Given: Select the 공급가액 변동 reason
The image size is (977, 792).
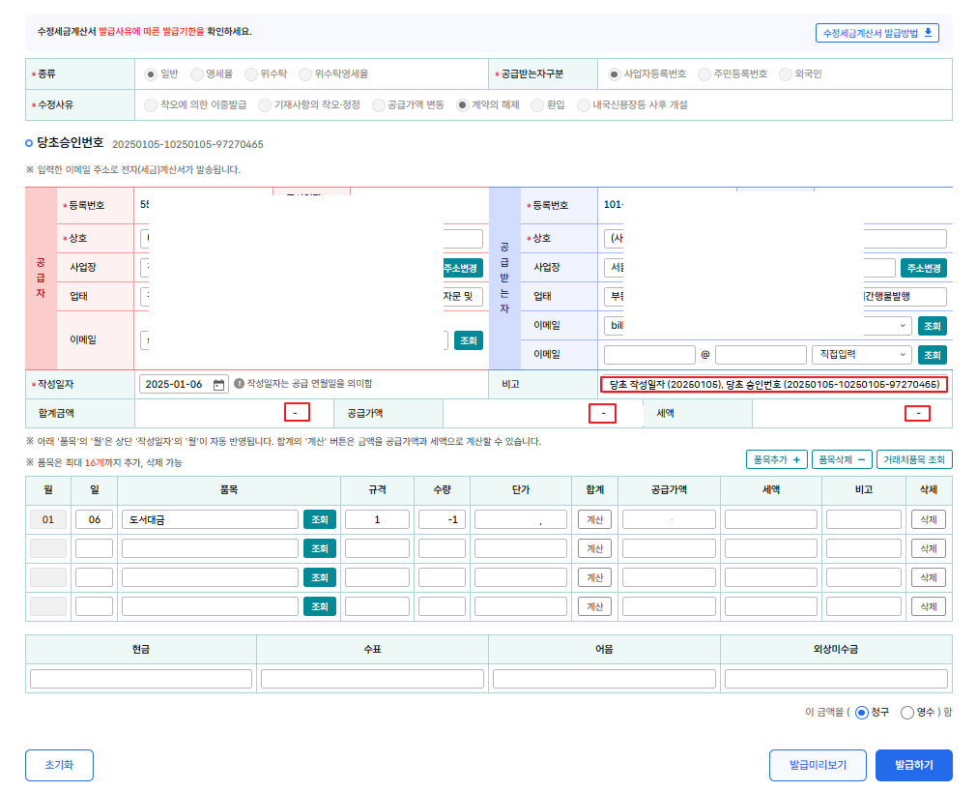Looking at the screenshot, I should [x=378, y=105].
